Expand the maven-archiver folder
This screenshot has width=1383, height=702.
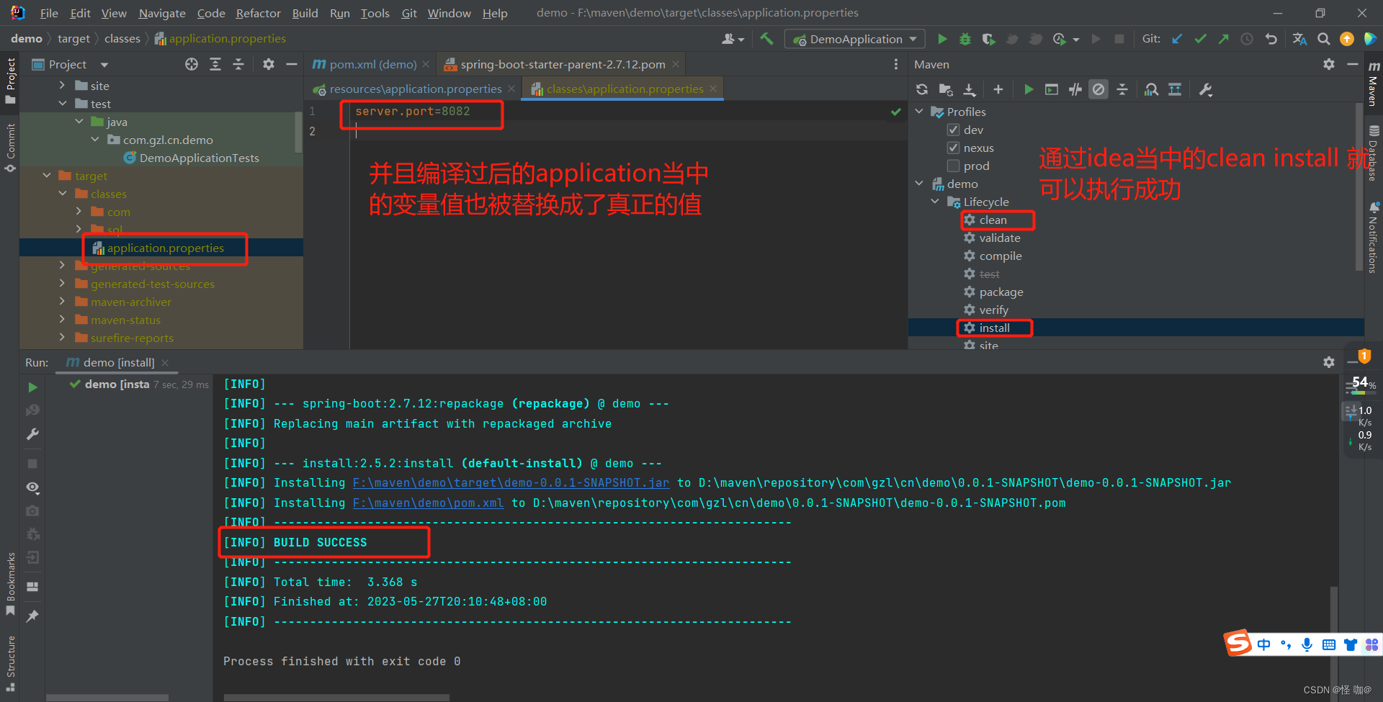pos(62,302)
